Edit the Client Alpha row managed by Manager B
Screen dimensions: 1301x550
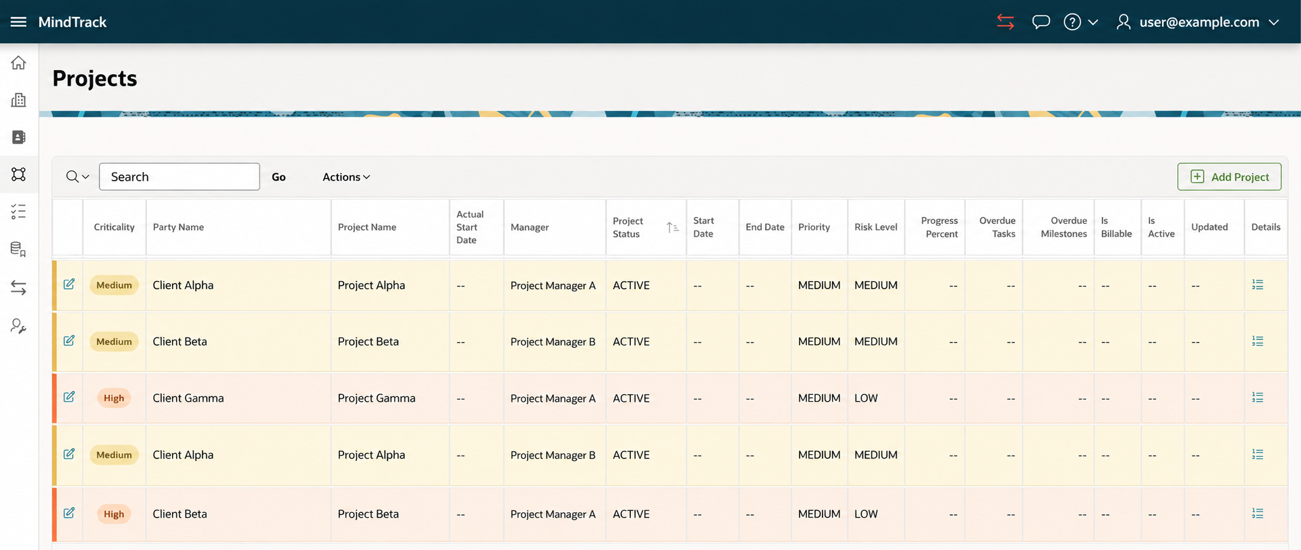(69, 454)
